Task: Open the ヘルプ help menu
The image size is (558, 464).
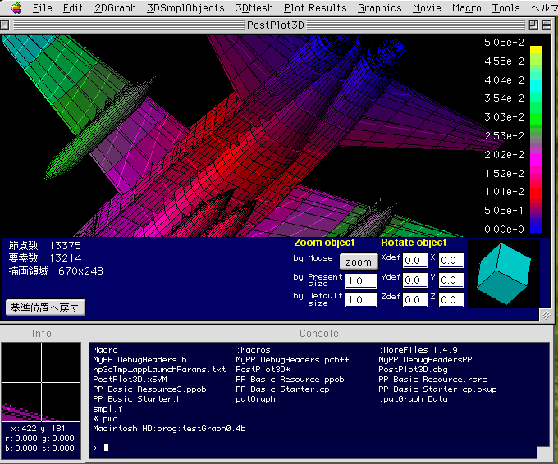Action: [544, 8]
